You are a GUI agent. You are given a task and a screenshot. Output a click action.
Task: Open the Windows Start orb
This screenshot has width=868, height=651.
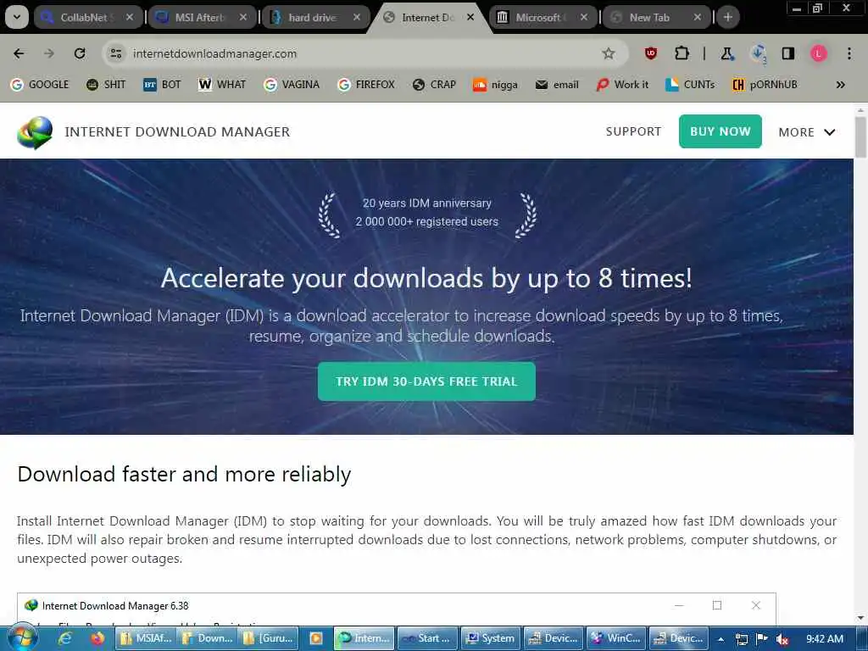click(x=22, y=638)
